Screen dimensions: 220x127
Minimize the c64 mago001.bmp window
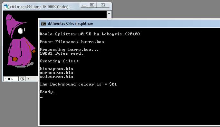(84, 5)
